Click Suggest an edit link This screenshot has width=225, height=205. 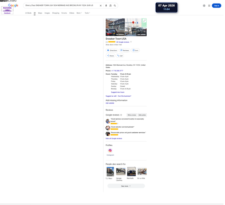click(111, 96)
